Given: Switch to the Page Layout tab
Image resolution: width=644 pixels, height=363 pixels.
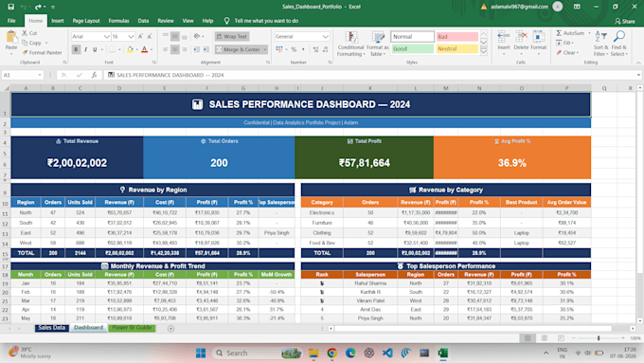Looking at the screenshot, I should tap(86, 21).
